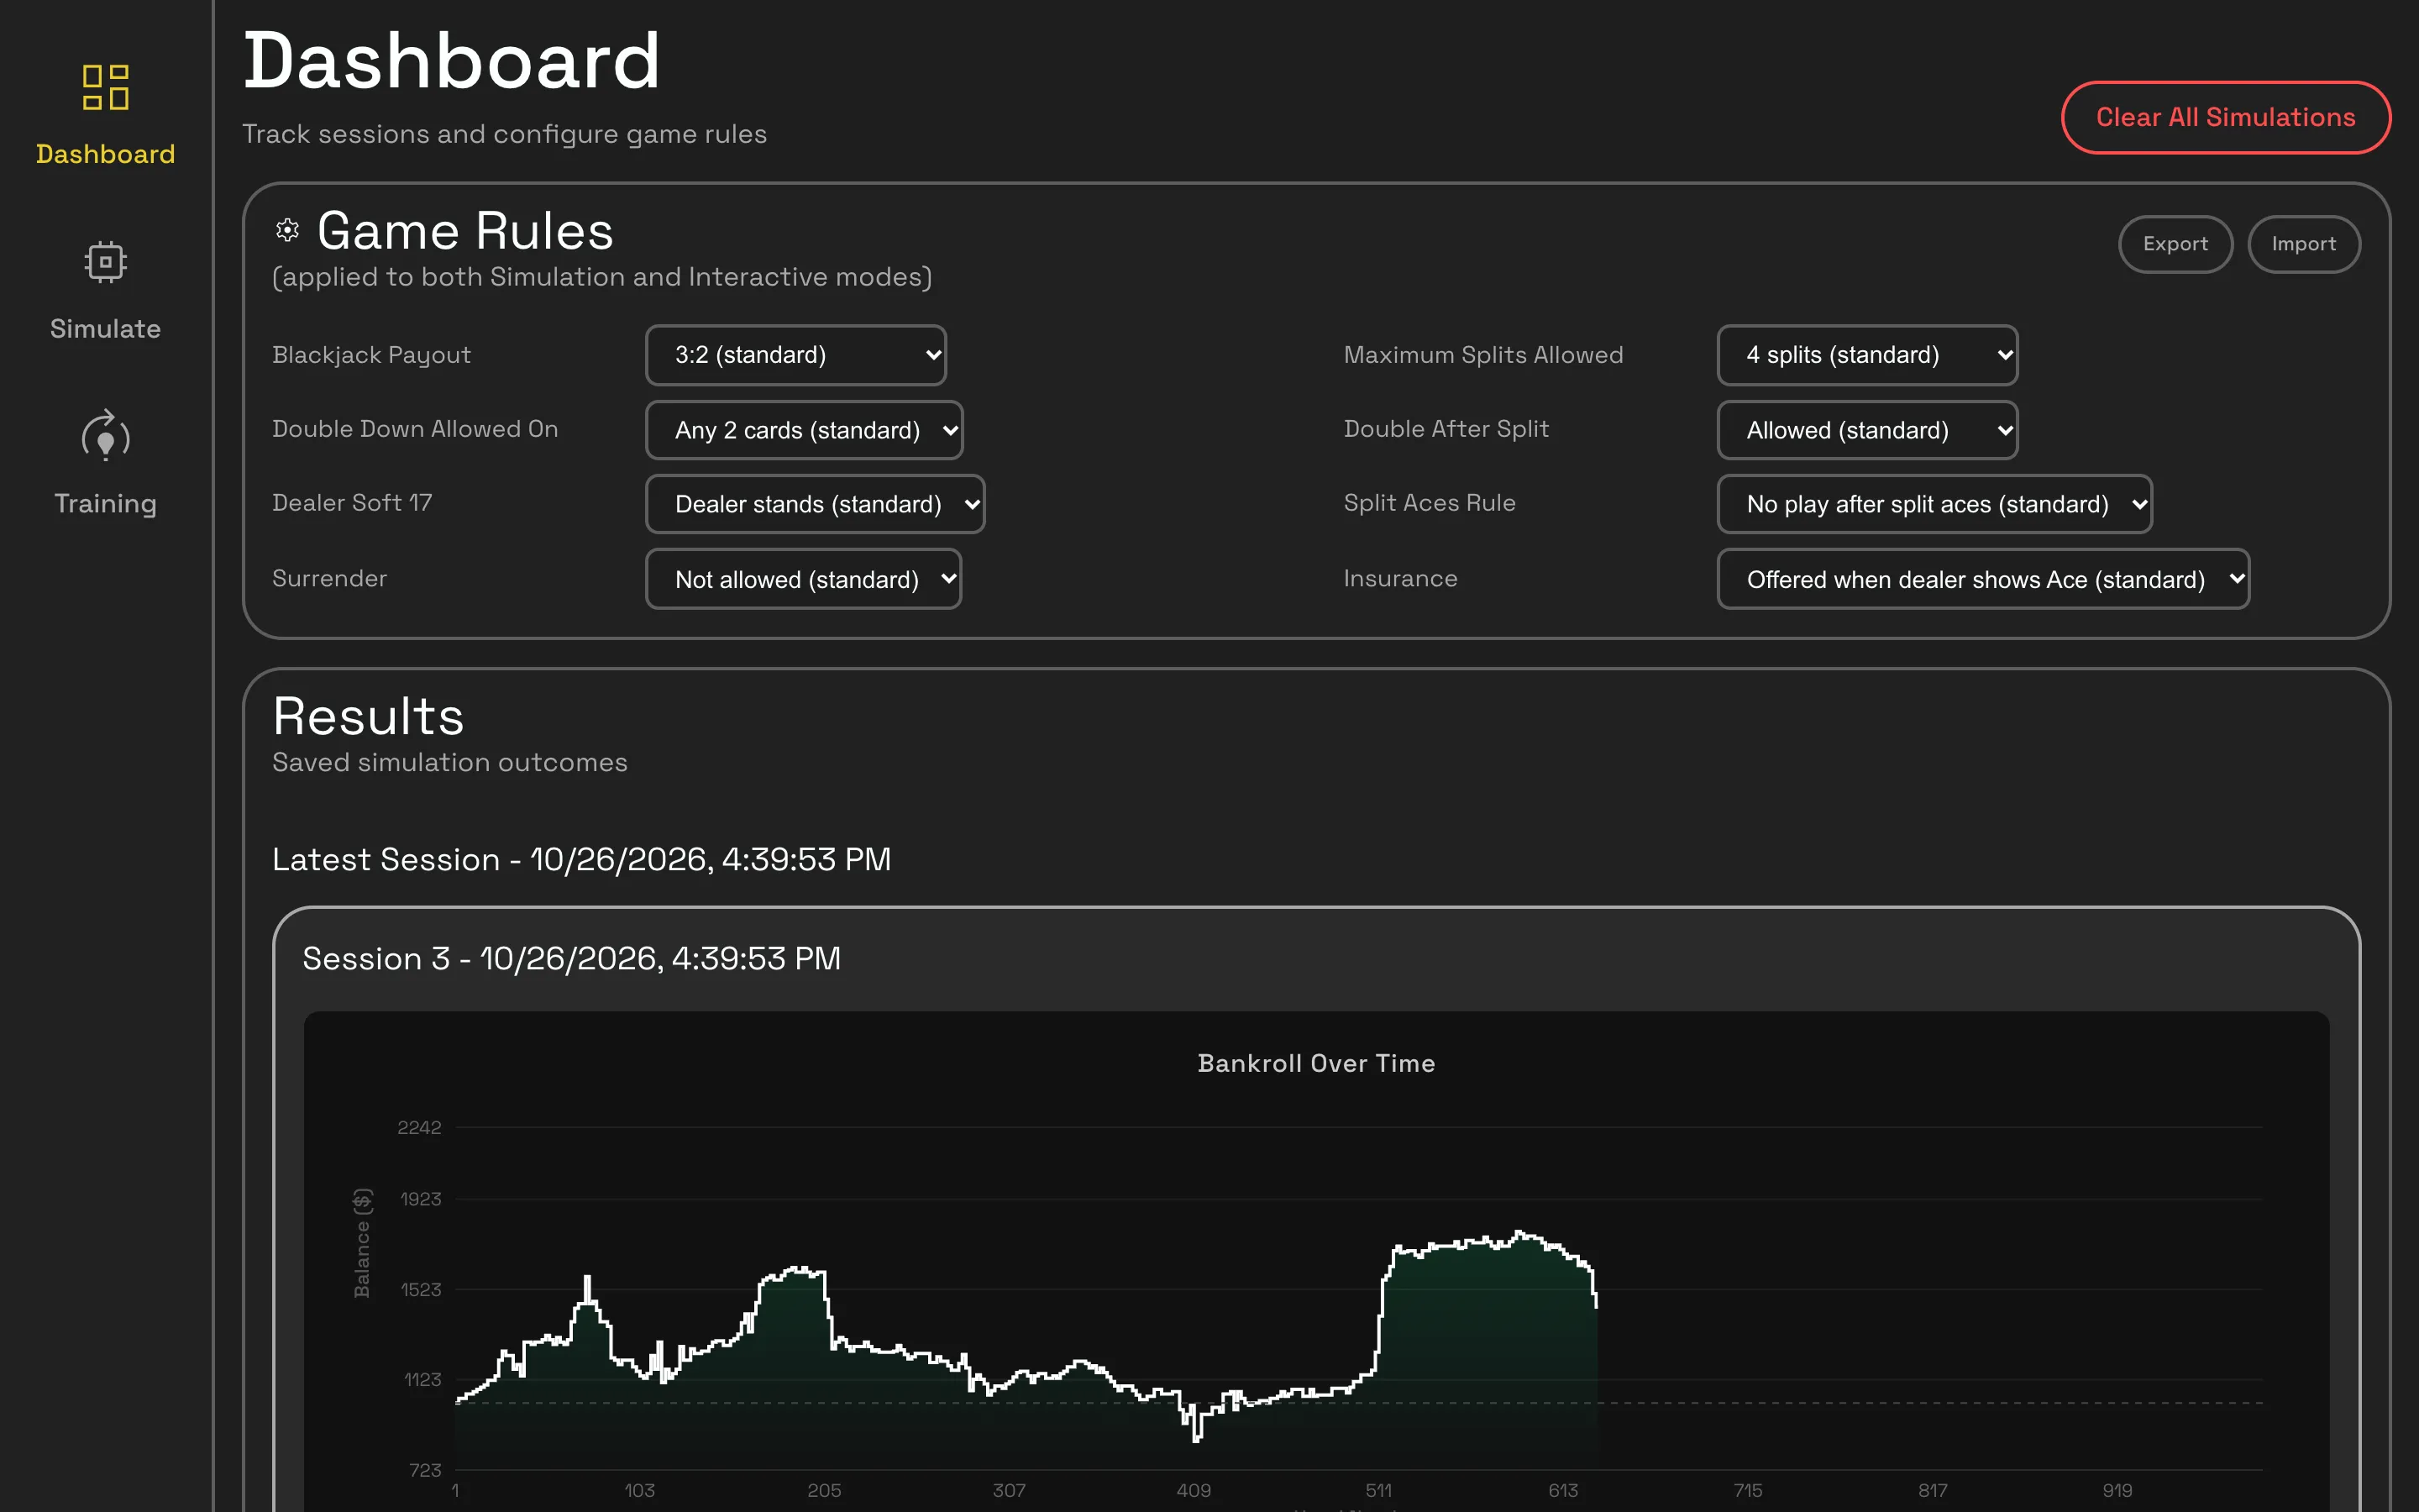Click the 1923 y-axis label

420,1199
